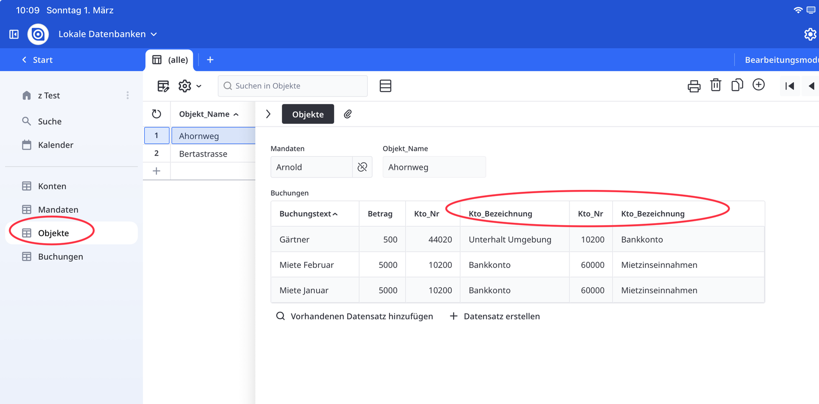Screen dimensions: 819x404
Task: Select the Bertastrasse row
Action: 203,154
